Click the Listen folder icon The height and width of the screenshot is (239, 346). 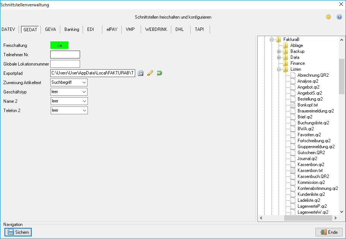pos(286,69)
